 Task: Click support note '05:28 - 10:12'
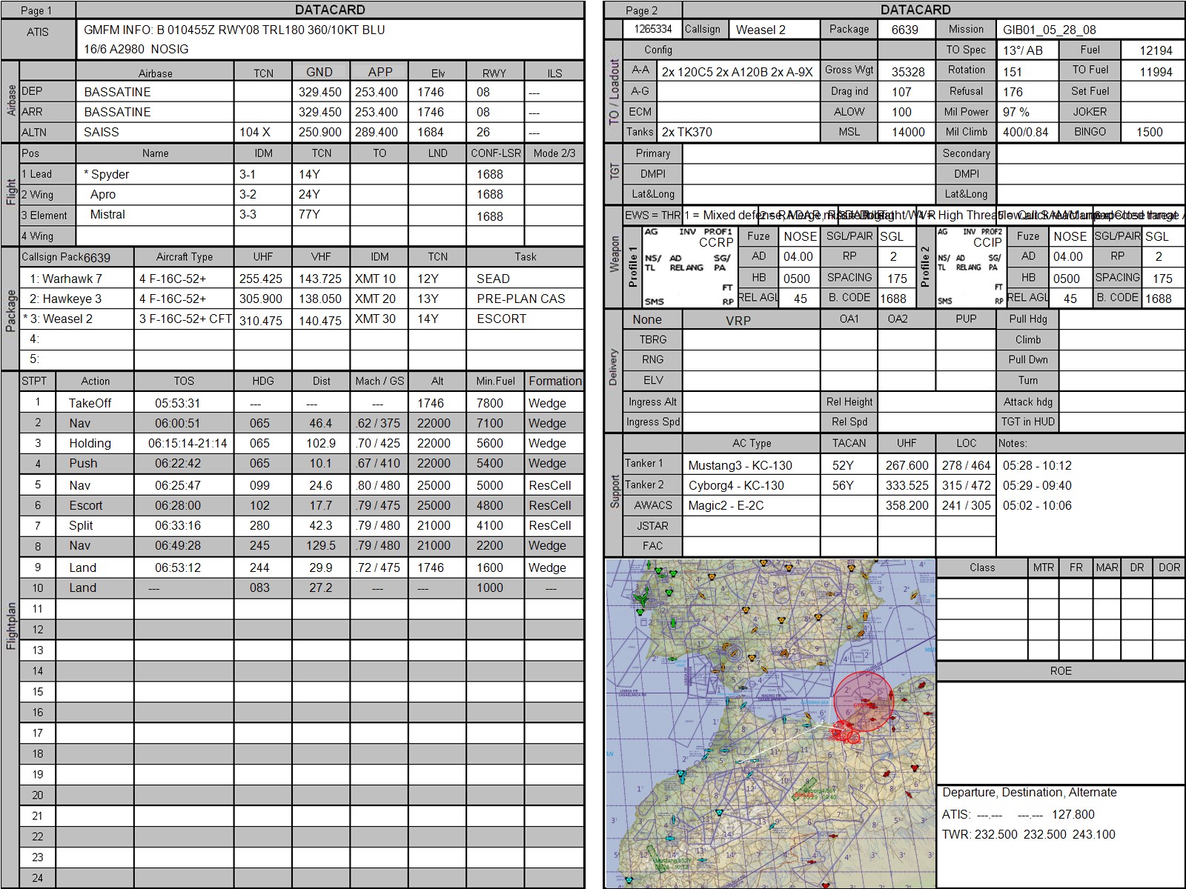click(1037, 465)
